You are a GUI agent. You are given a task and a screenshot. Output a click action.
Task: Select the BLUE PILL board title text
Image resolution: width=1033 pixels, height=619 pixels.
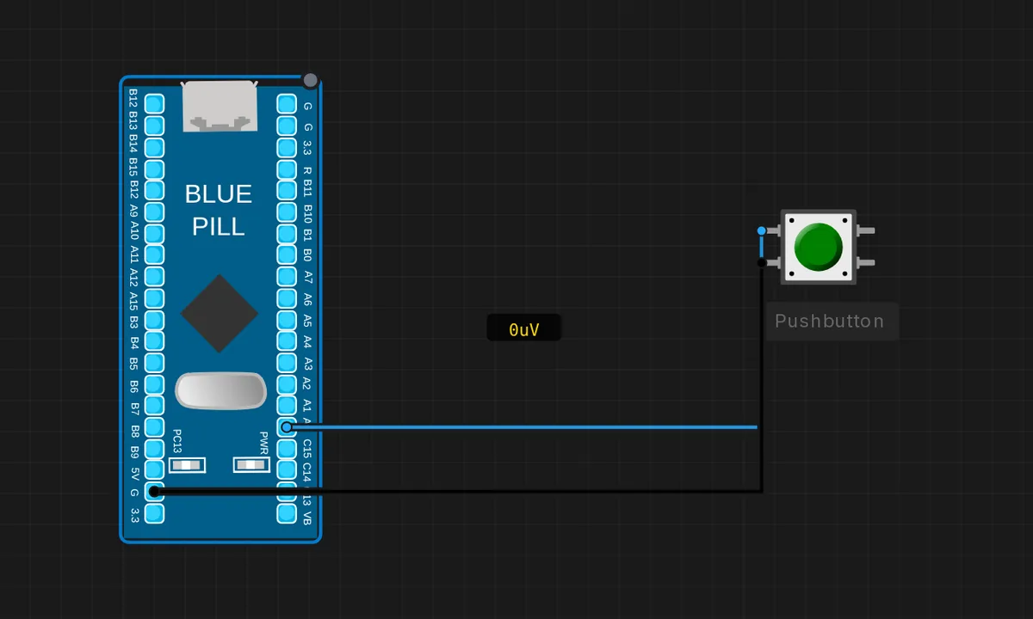click(x=219, y=210)
